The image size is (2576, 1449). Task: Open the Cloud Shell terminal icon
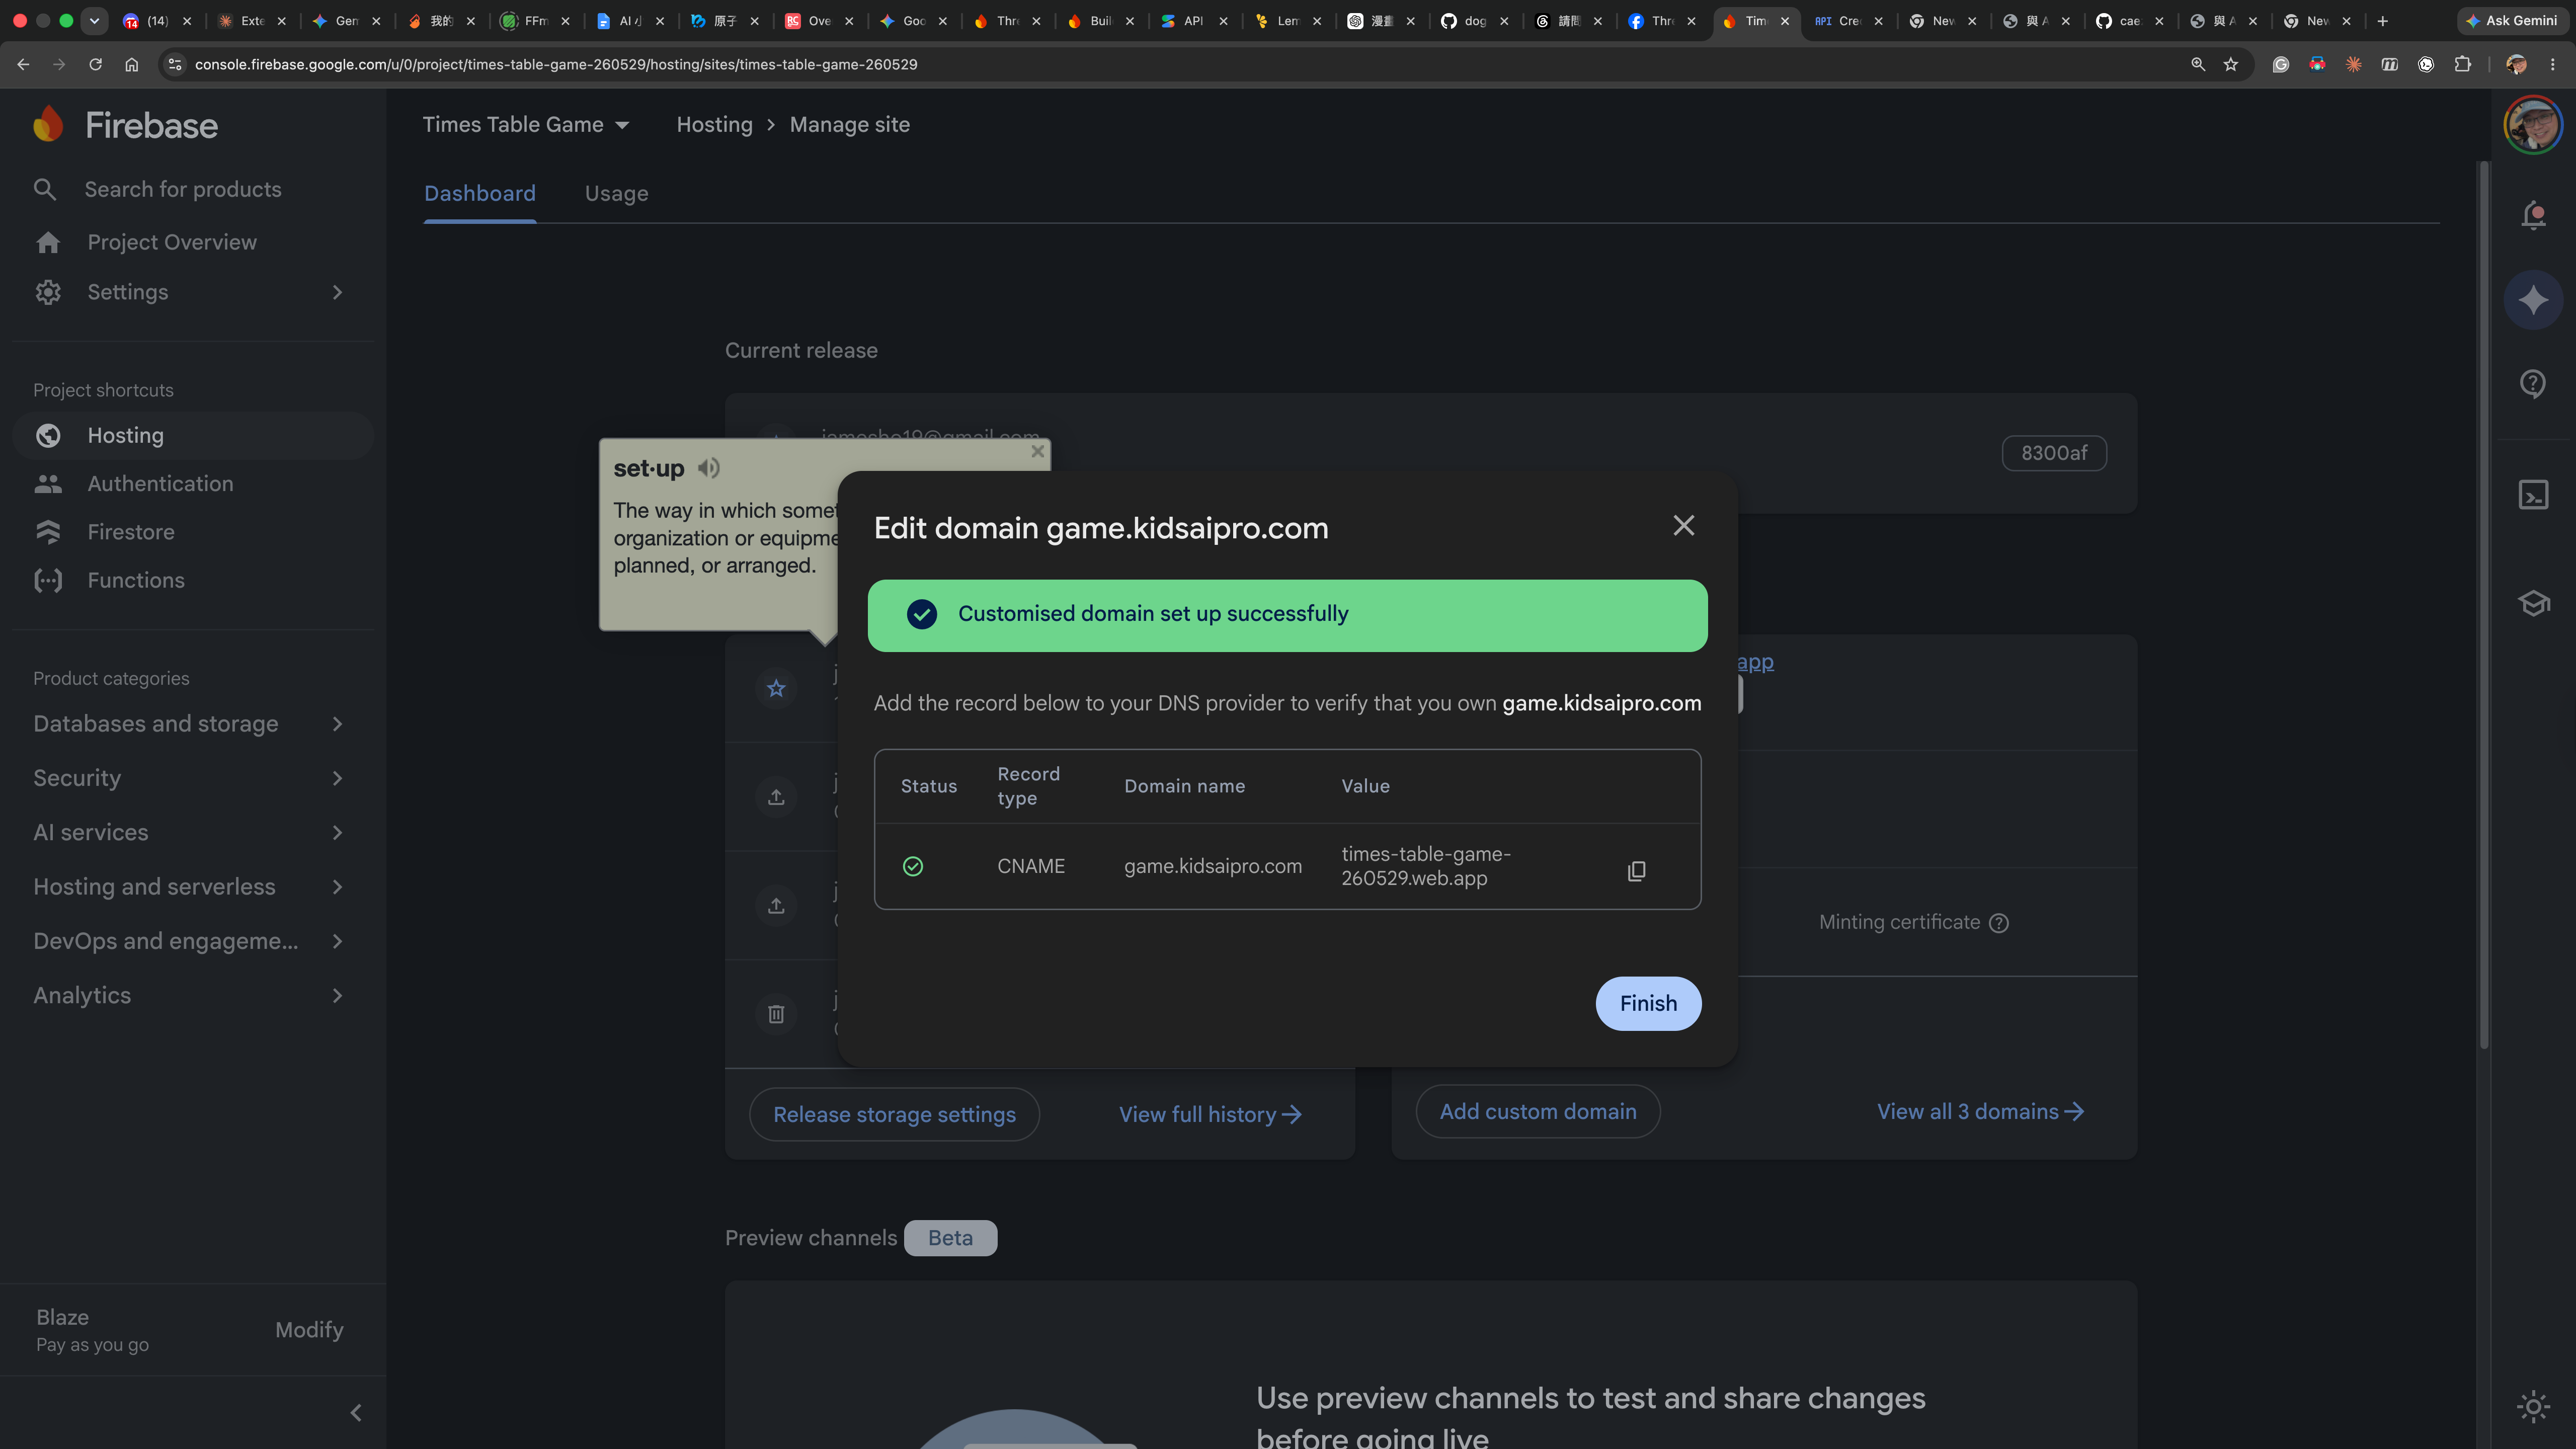tap(2533, 495)
